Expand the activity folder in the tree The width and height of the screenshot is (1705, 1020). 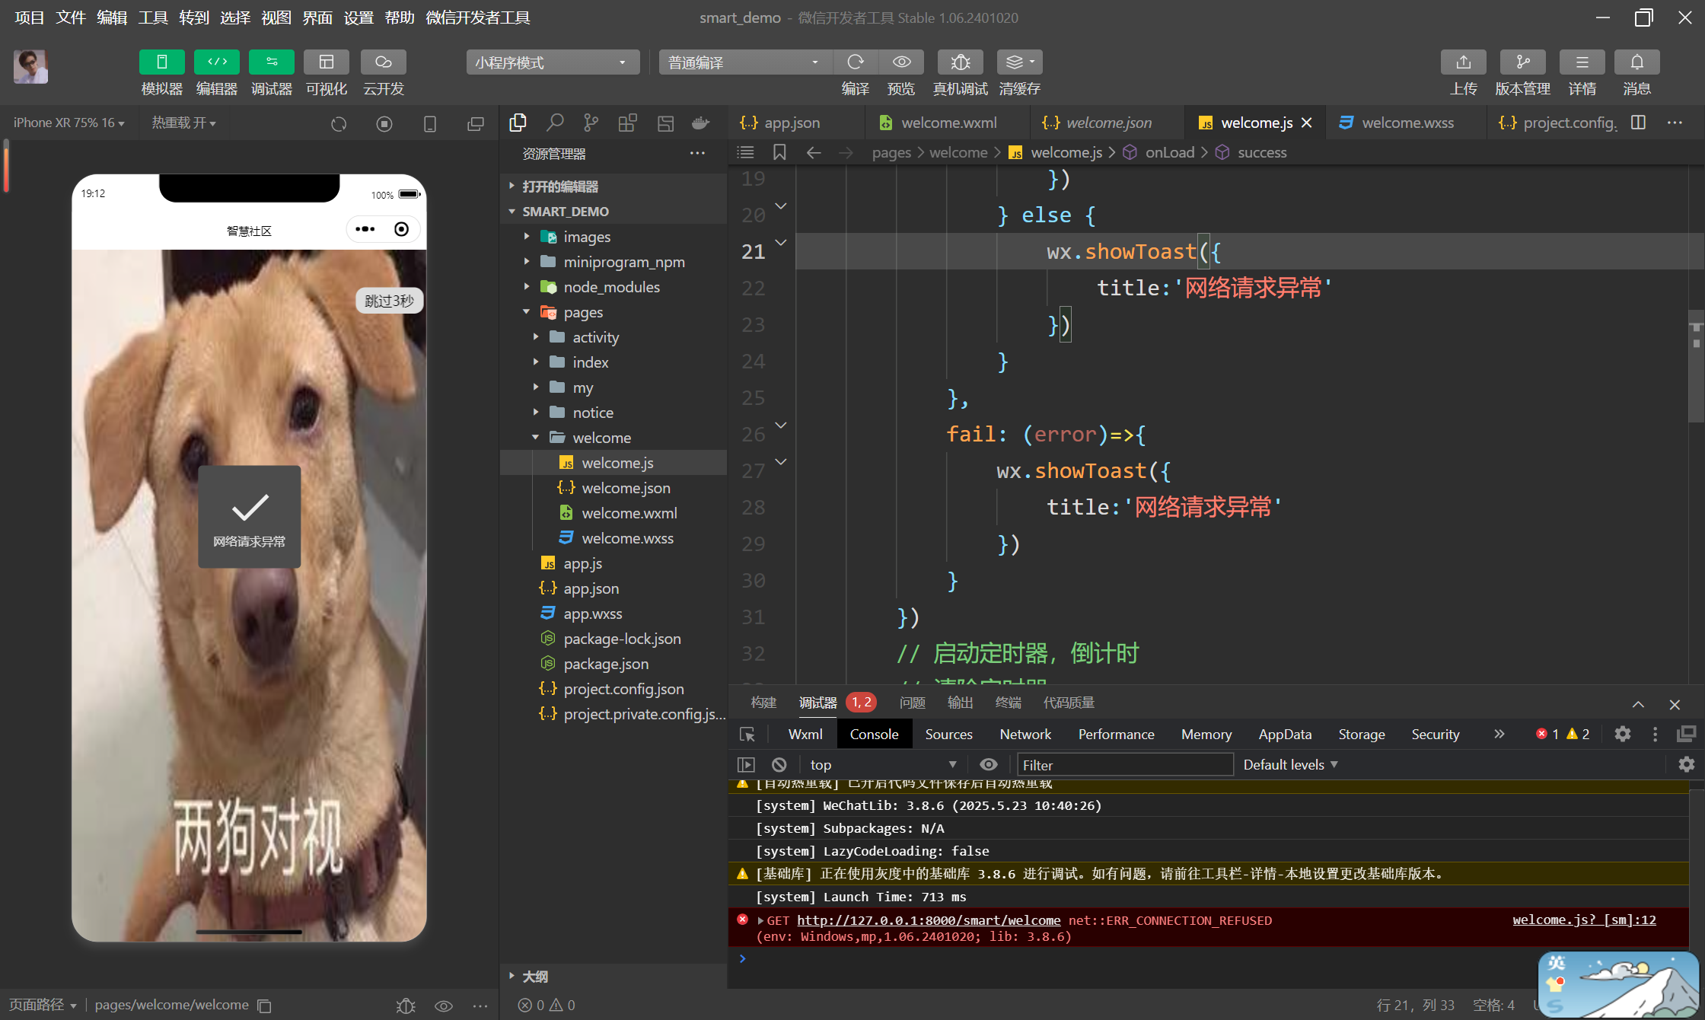(594, 337)
